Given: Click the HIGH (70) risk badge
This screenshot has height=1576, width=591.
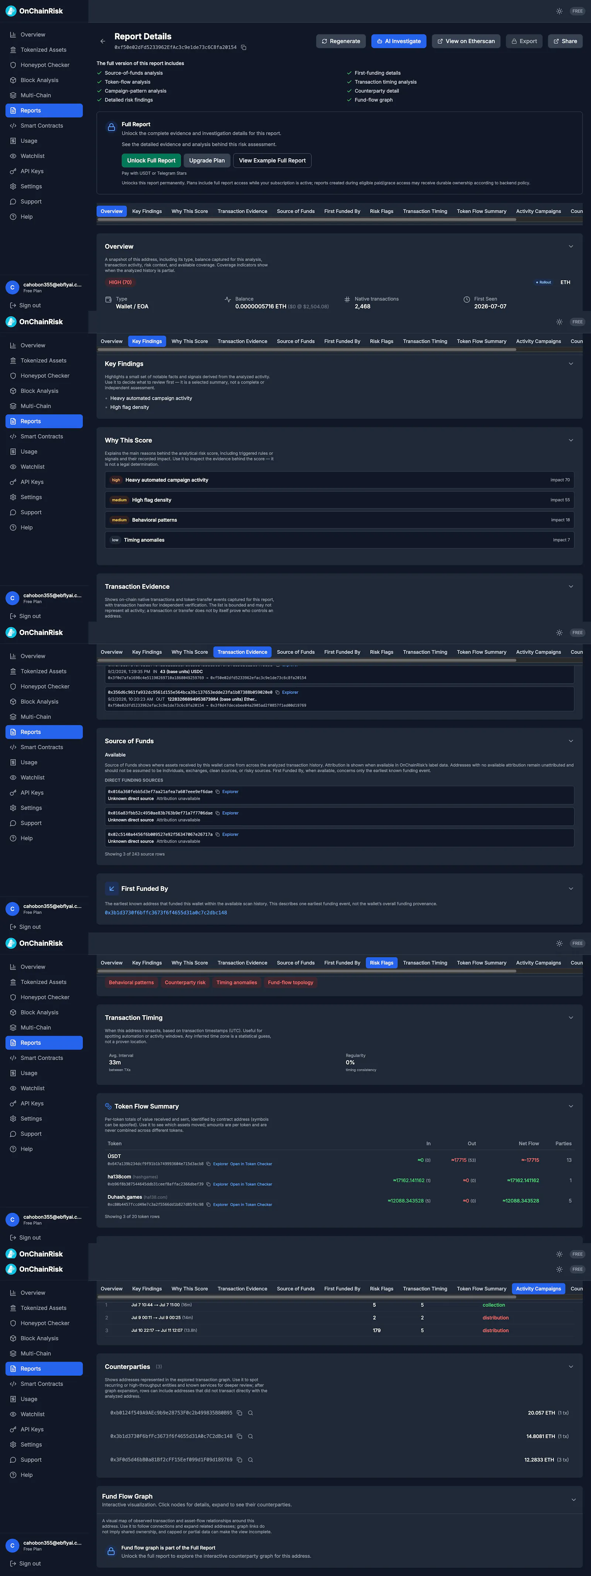Looking at the screenshot, I should (120, 282).
